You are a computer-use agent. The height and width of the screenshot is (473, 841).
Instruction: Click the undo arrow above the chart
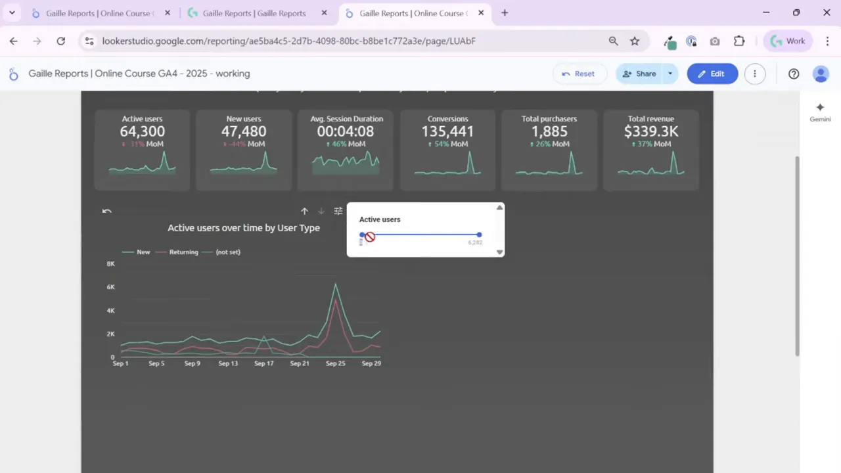click(106, 211)
